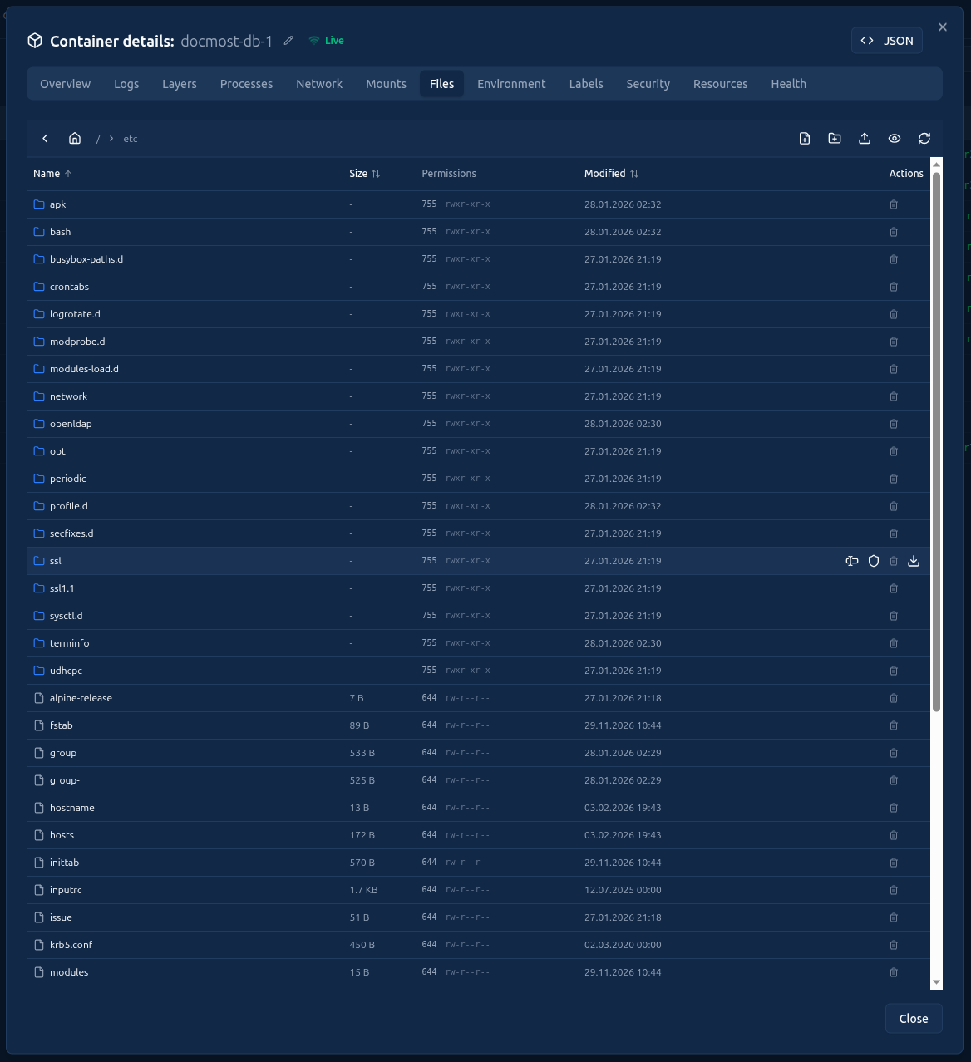Toggle sort order of the Modified column
The width and height of the screenshot is (971, 1062).
634,174
